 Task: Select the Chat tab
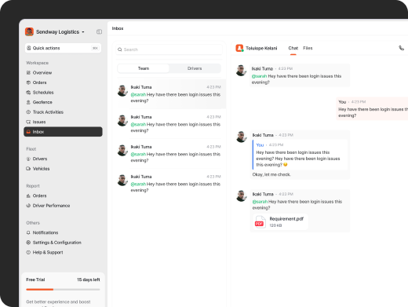coord(293,48)
